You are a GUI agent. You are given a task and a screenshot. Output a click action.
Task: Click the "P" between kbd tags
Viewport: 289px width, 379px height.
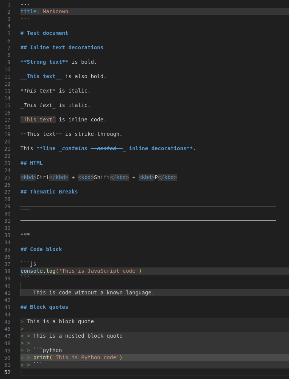point(156,178)
